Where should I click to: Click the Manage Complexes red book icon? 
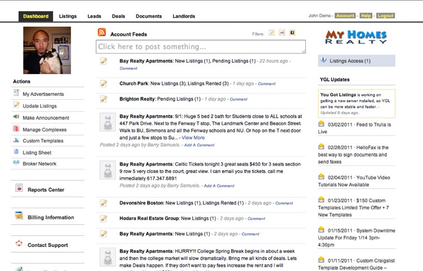pos(16,128)
